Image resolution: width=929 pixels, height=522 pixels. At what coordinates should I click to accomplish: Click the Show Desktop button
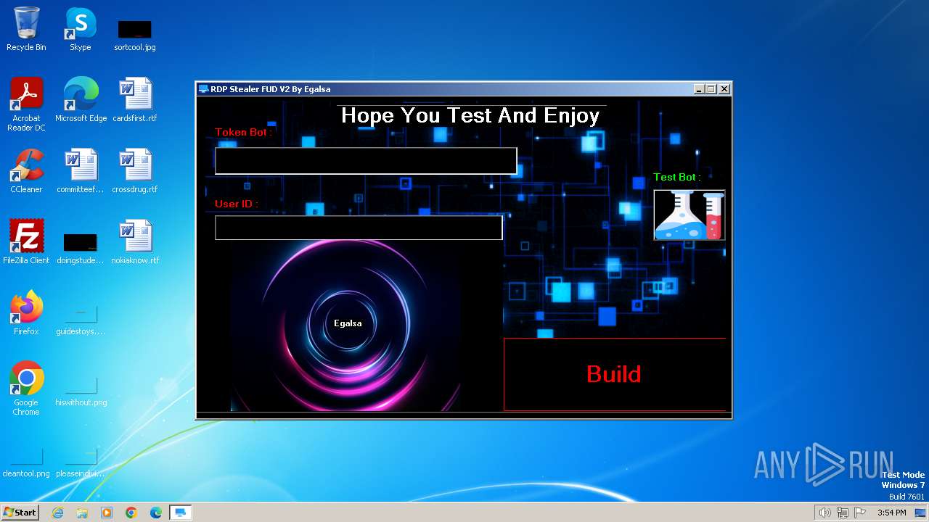921,513
